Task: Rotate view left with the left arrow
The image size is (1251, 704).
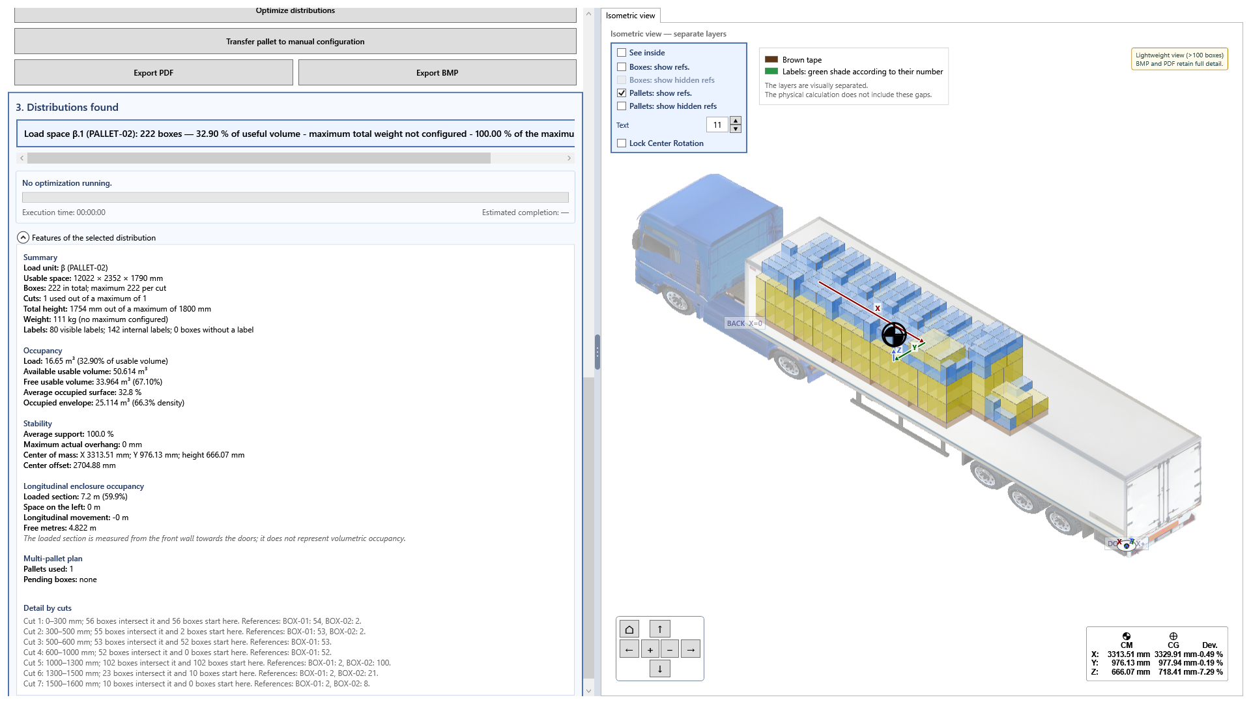Action: tap(629, 649)
